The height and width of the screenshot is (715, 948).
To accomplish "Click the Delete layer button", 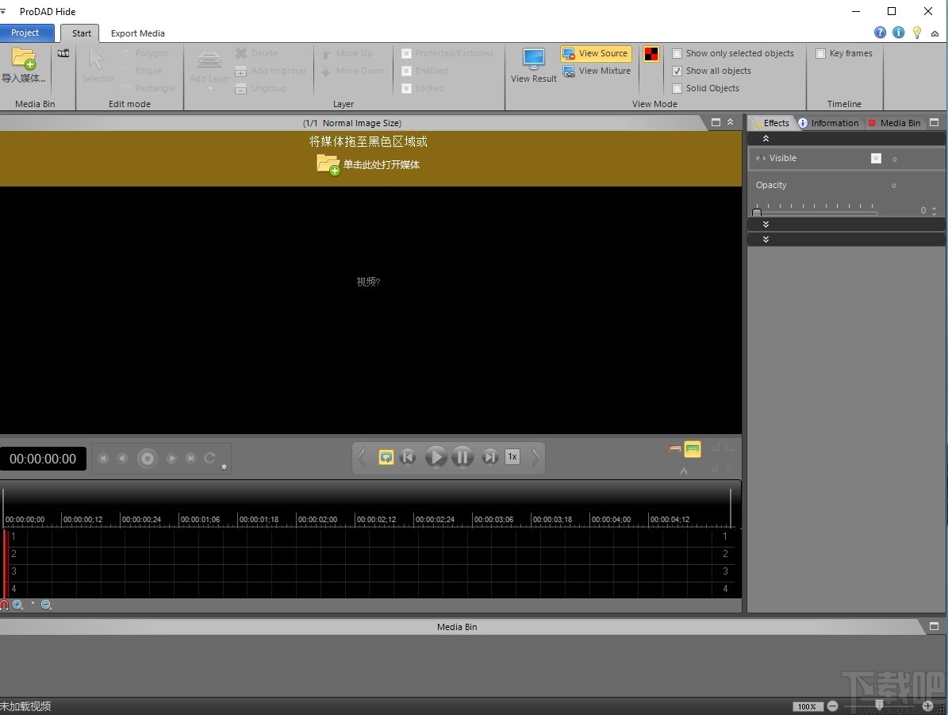I will (x=257, y=53).
